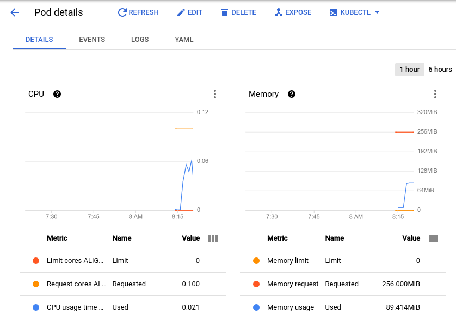Click the Memory request metric name
456x327 pixels.
coord(293,284)
